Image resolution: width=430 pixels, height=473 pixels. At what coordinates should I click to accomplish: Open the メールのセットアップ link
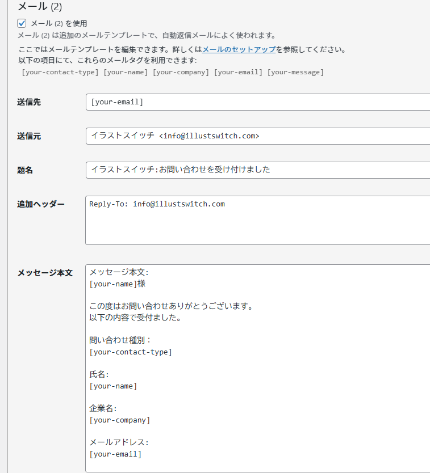239,49
